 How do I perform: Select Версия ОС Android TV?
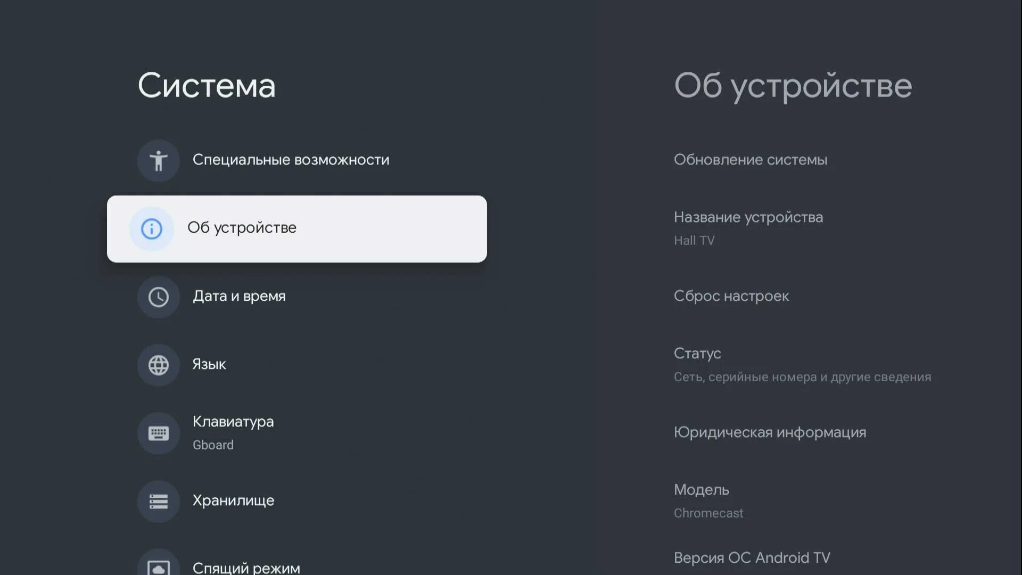(x=752, y=557)
